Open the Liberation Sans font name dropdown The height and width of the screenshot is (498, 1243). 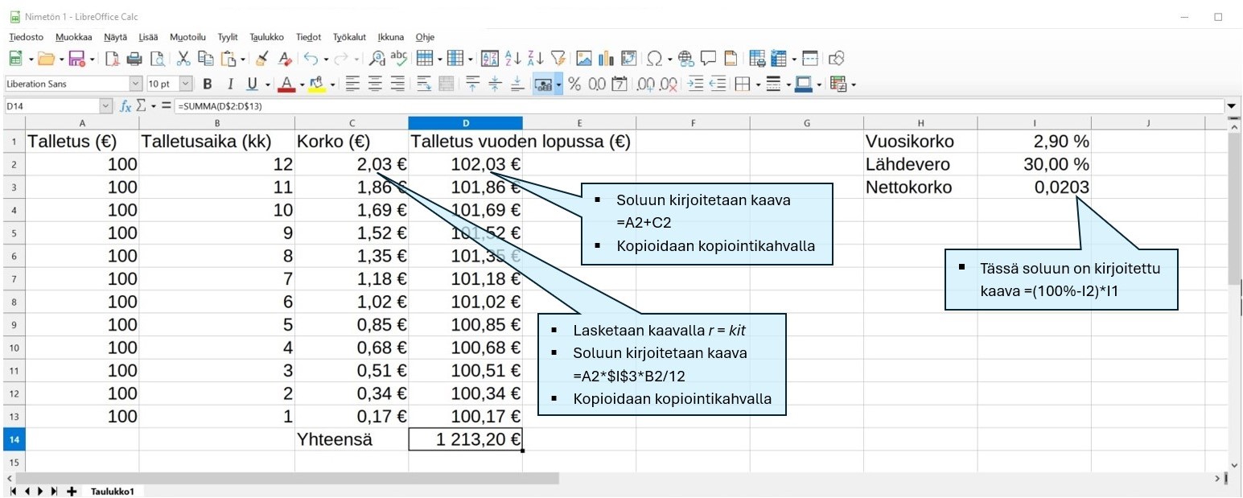tap(135, 84)
